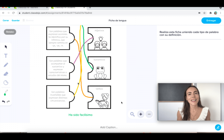Zoom out with the minus button
This screenshot has height=140, width=224.
coord(149,114)
